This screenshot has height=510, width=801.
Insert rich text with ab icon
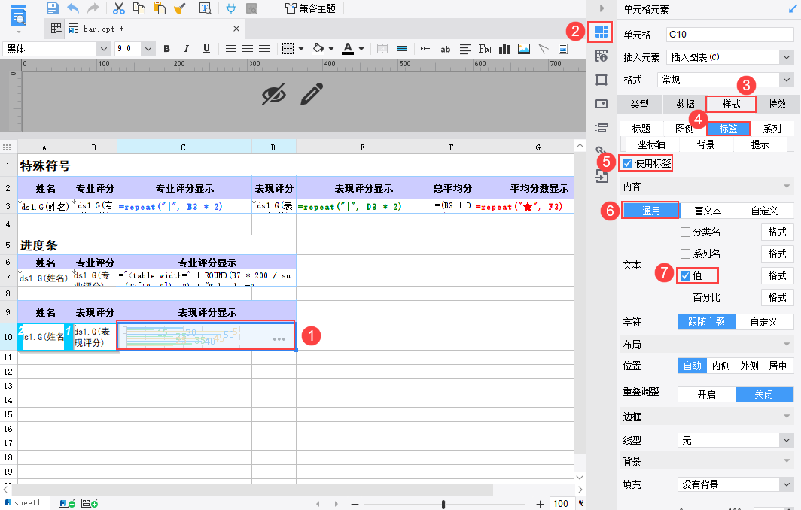[446, 49]
